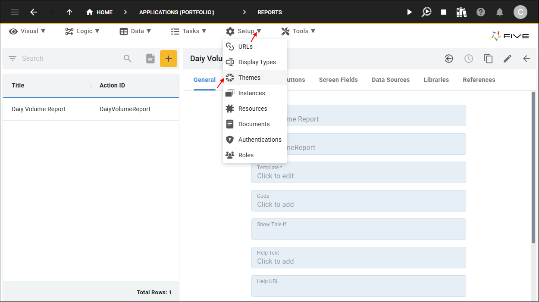Click DaiyVolumeReport action ID cell
539x302 pixels.
coord(125,109)
